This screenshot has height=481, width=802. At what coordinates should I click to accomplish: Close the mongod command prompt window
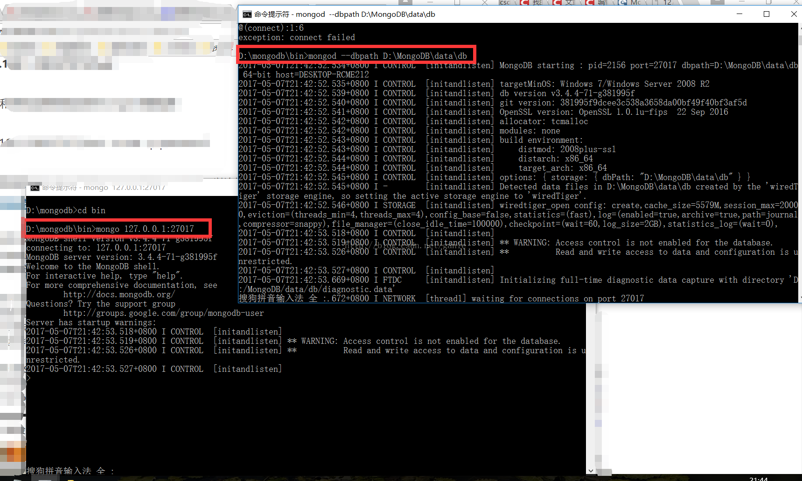click(x=794, y=14)
